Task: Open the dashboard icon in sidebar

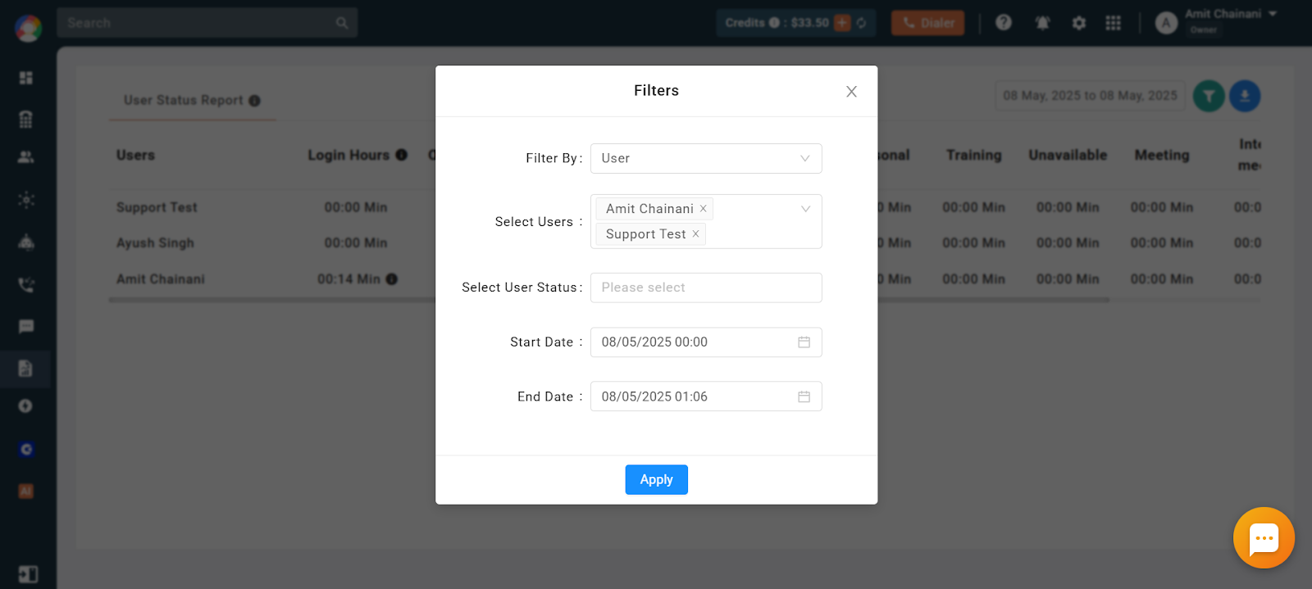Action: 26,78
